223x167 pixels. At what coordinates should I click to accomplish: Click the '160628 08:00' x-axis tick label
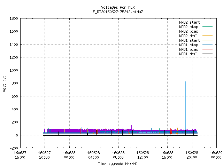coord(118,155)
